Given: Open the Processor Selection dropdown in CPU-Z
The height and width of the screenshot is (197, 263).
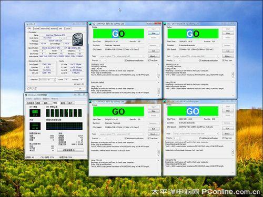Looking at the screenshot, I should click(x=47, y=80).
